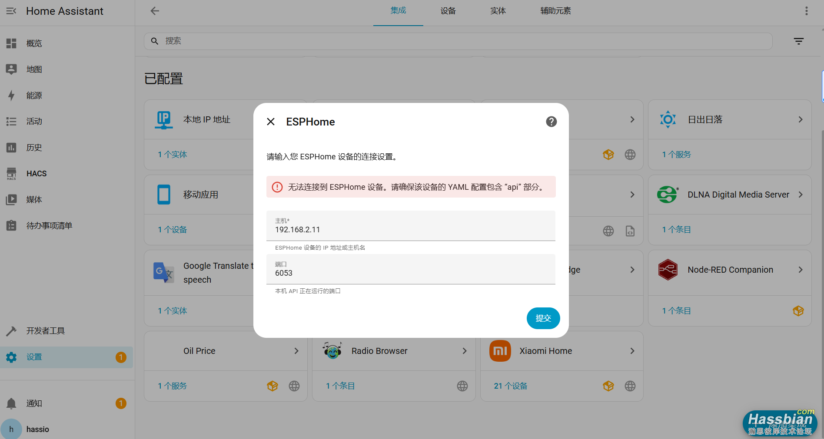Viewport: 824px width, 439px height.
Task: Click the globe icon on Radio Browser card
Action: pyautogui.click(x=462, y=386)
